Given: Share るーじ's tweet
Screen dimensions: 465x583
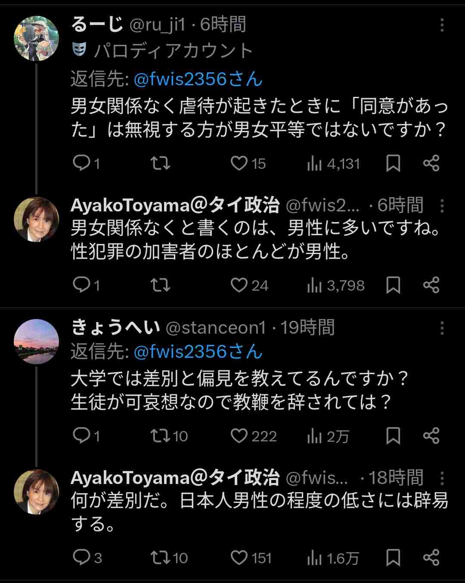Looking at the screenshot, I should coord(431,163).
